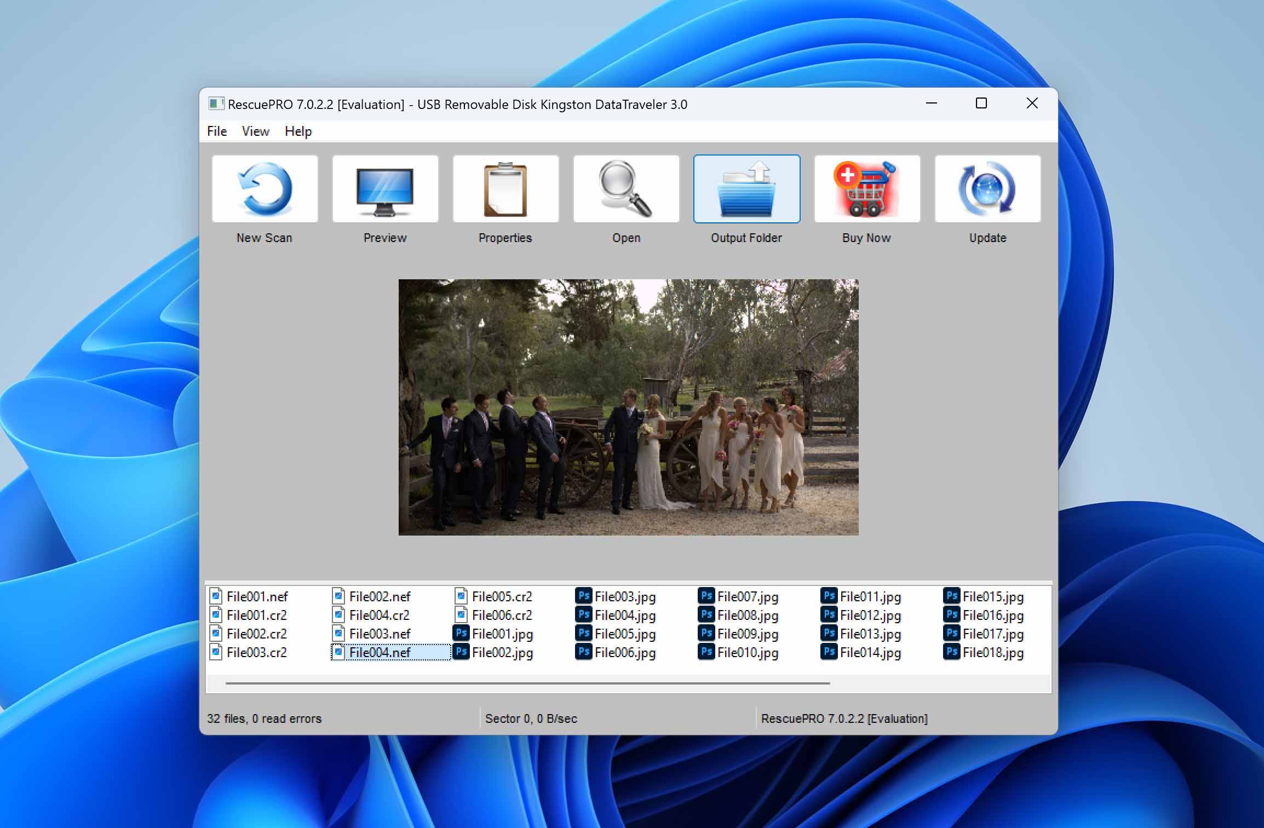
Task: Click the file list horizontal scrollbar
Action: (527, 683)
